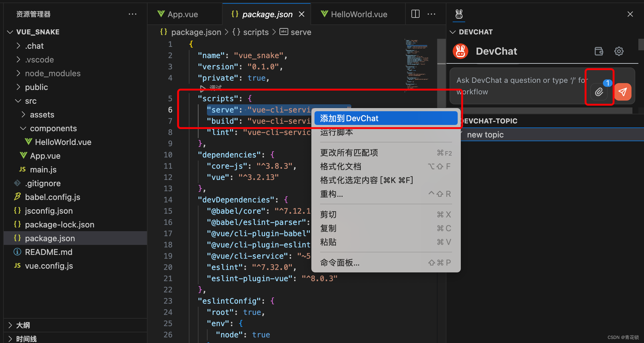Expand the 大纲 outline section
The height and width of the screenshot is (343, 644).
pyautogui.click(x=10, y=325)
